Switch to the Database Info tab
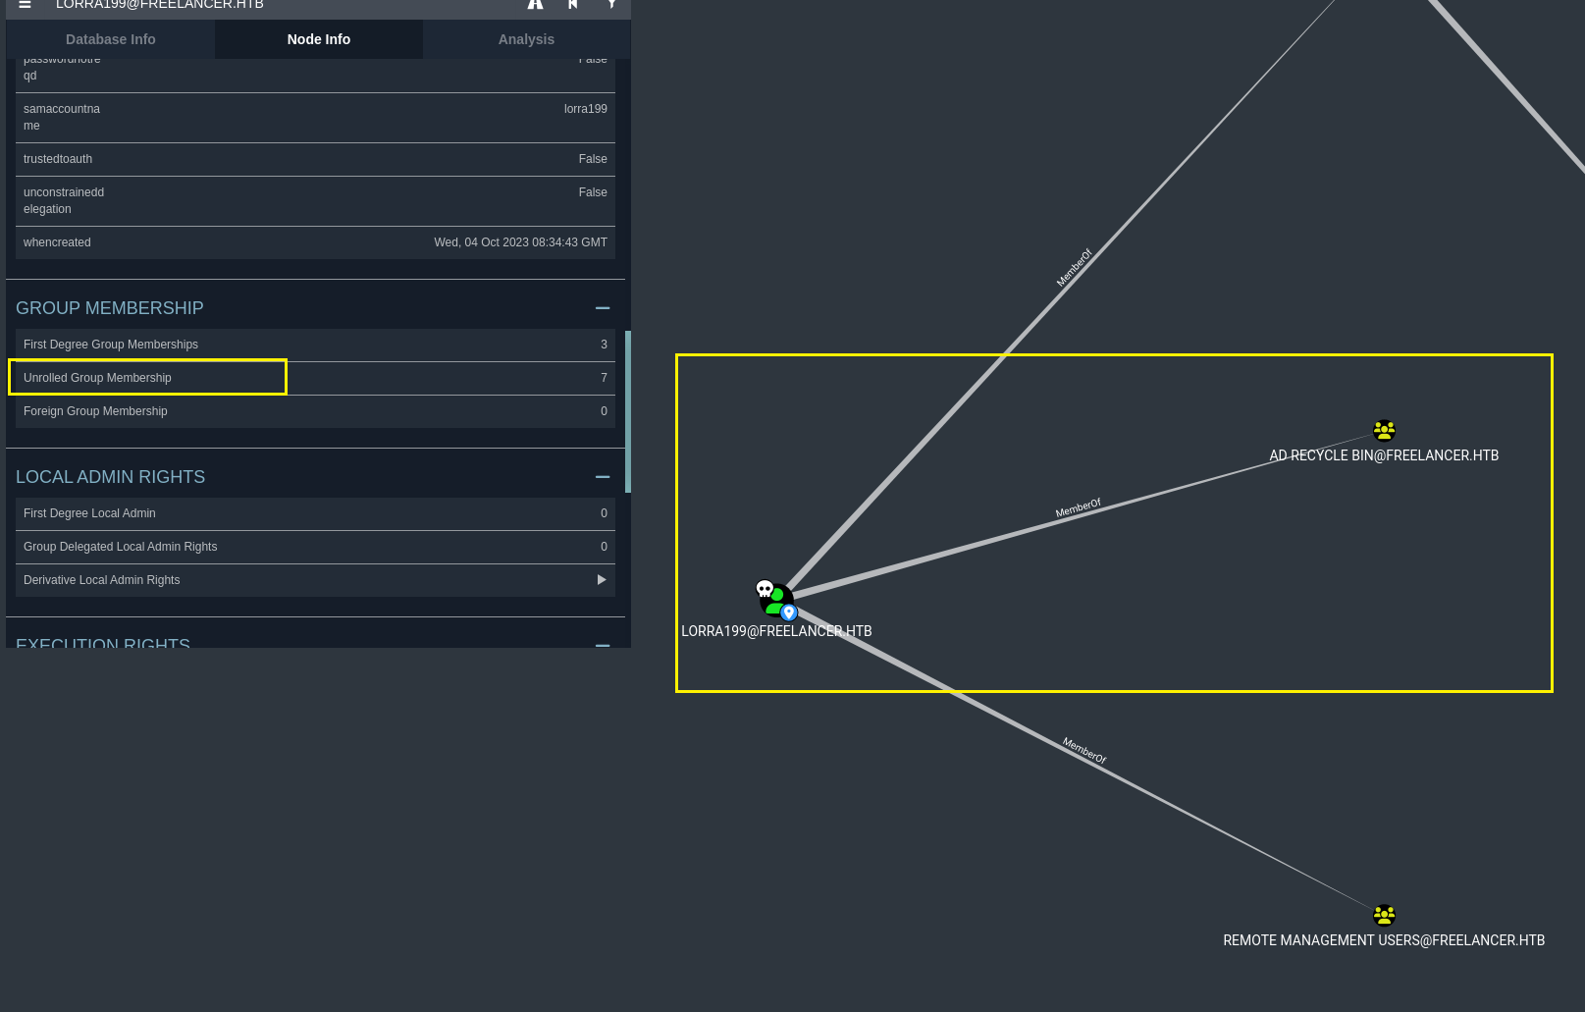 coord(111,39)
